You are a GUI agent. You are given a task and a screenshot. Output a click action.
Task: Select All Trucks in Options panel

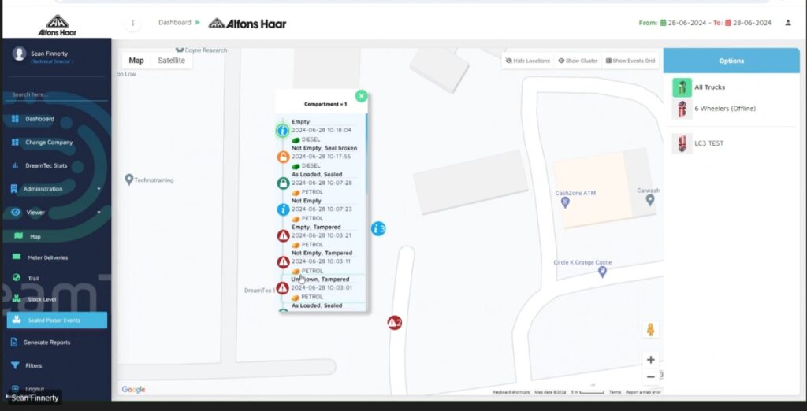[709, 87]
